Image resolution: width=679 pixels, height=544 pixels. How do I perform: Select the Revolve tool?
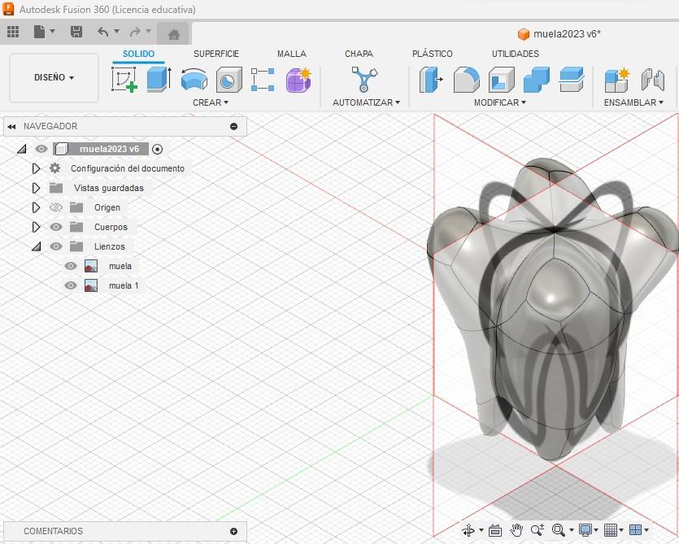point(194,79)
